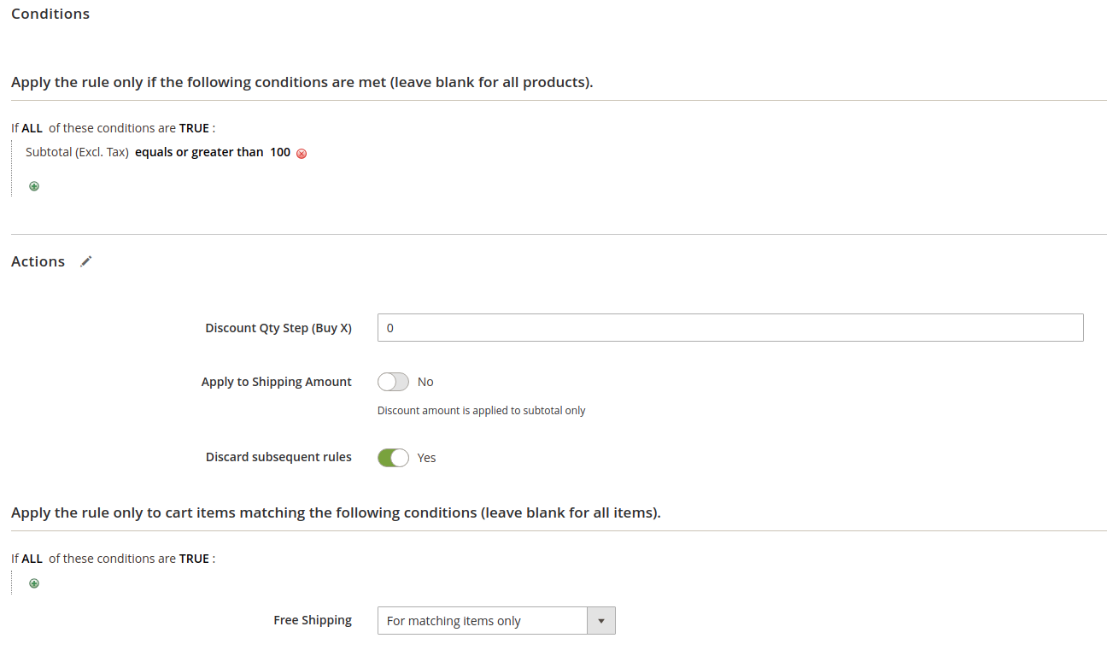Click the Conditions section heading
The width and height of the screenshot is (1107, 650).
[x=50, y=14]
